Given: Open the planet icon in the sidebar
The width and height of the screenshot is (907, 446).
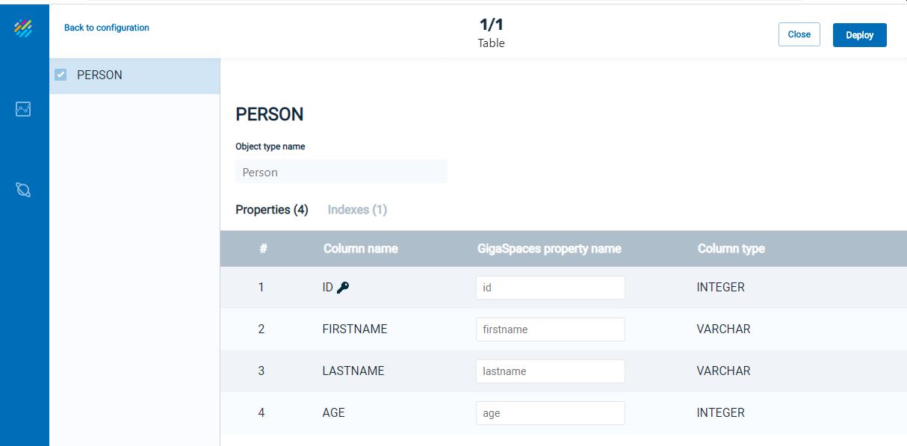Looking at the screenshot, I should 23,190.
